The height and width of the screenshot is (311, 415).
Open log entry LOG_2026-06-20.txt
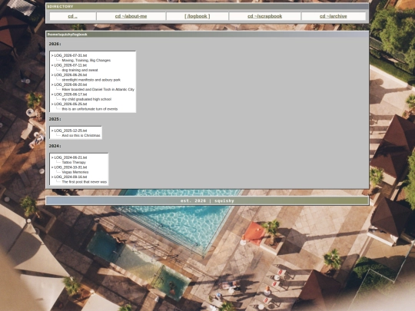tap(71, 84)
